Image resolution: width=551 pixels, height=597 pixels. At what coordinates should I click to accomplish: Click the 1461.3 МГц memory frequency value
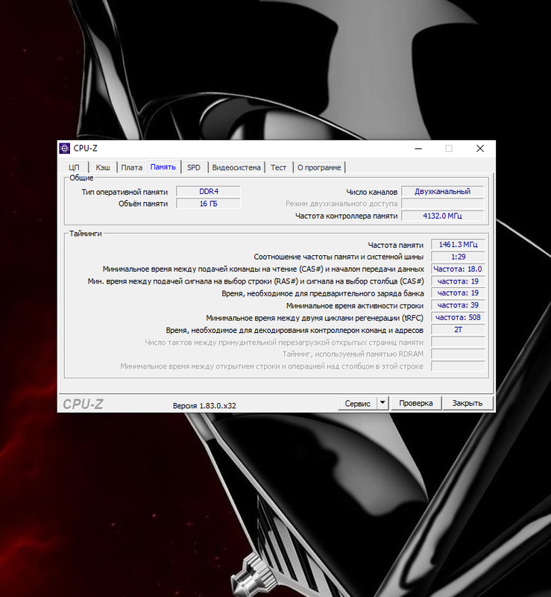click(x=458, y=245)
